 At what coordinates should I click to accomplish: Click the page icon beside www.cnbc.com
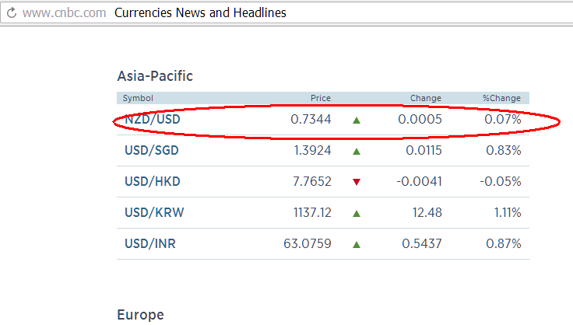(9, 13)
